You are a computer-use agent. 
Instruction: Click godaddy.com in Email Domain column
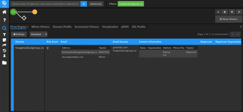click(120, 48)
